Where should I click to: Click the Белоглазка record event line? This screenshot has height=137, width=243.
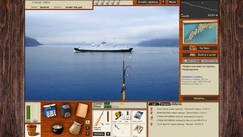point(181,113)
